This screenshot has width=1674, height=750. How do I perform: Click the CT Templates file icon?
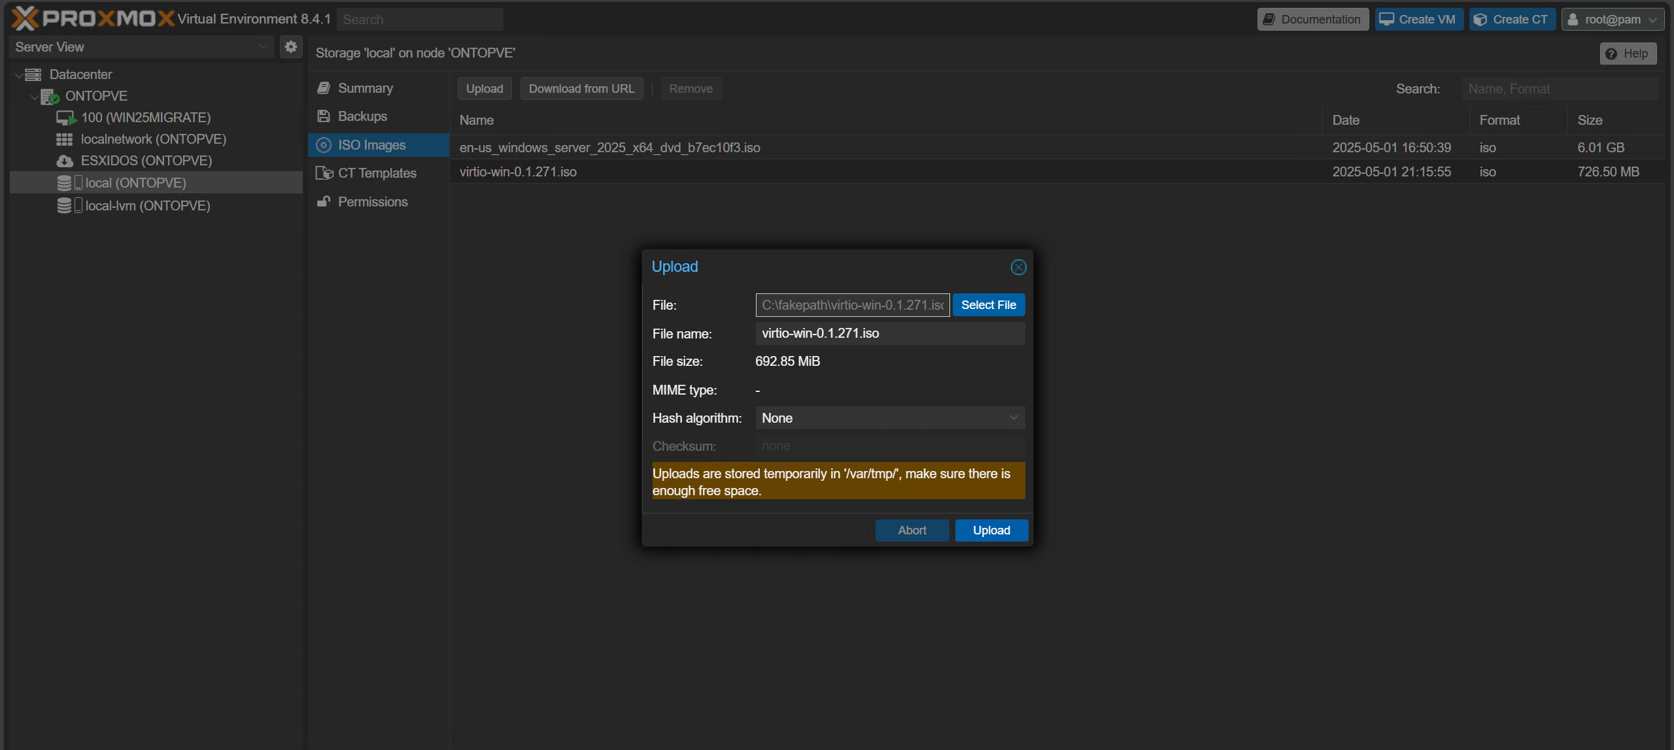click(x=324, y=173)
